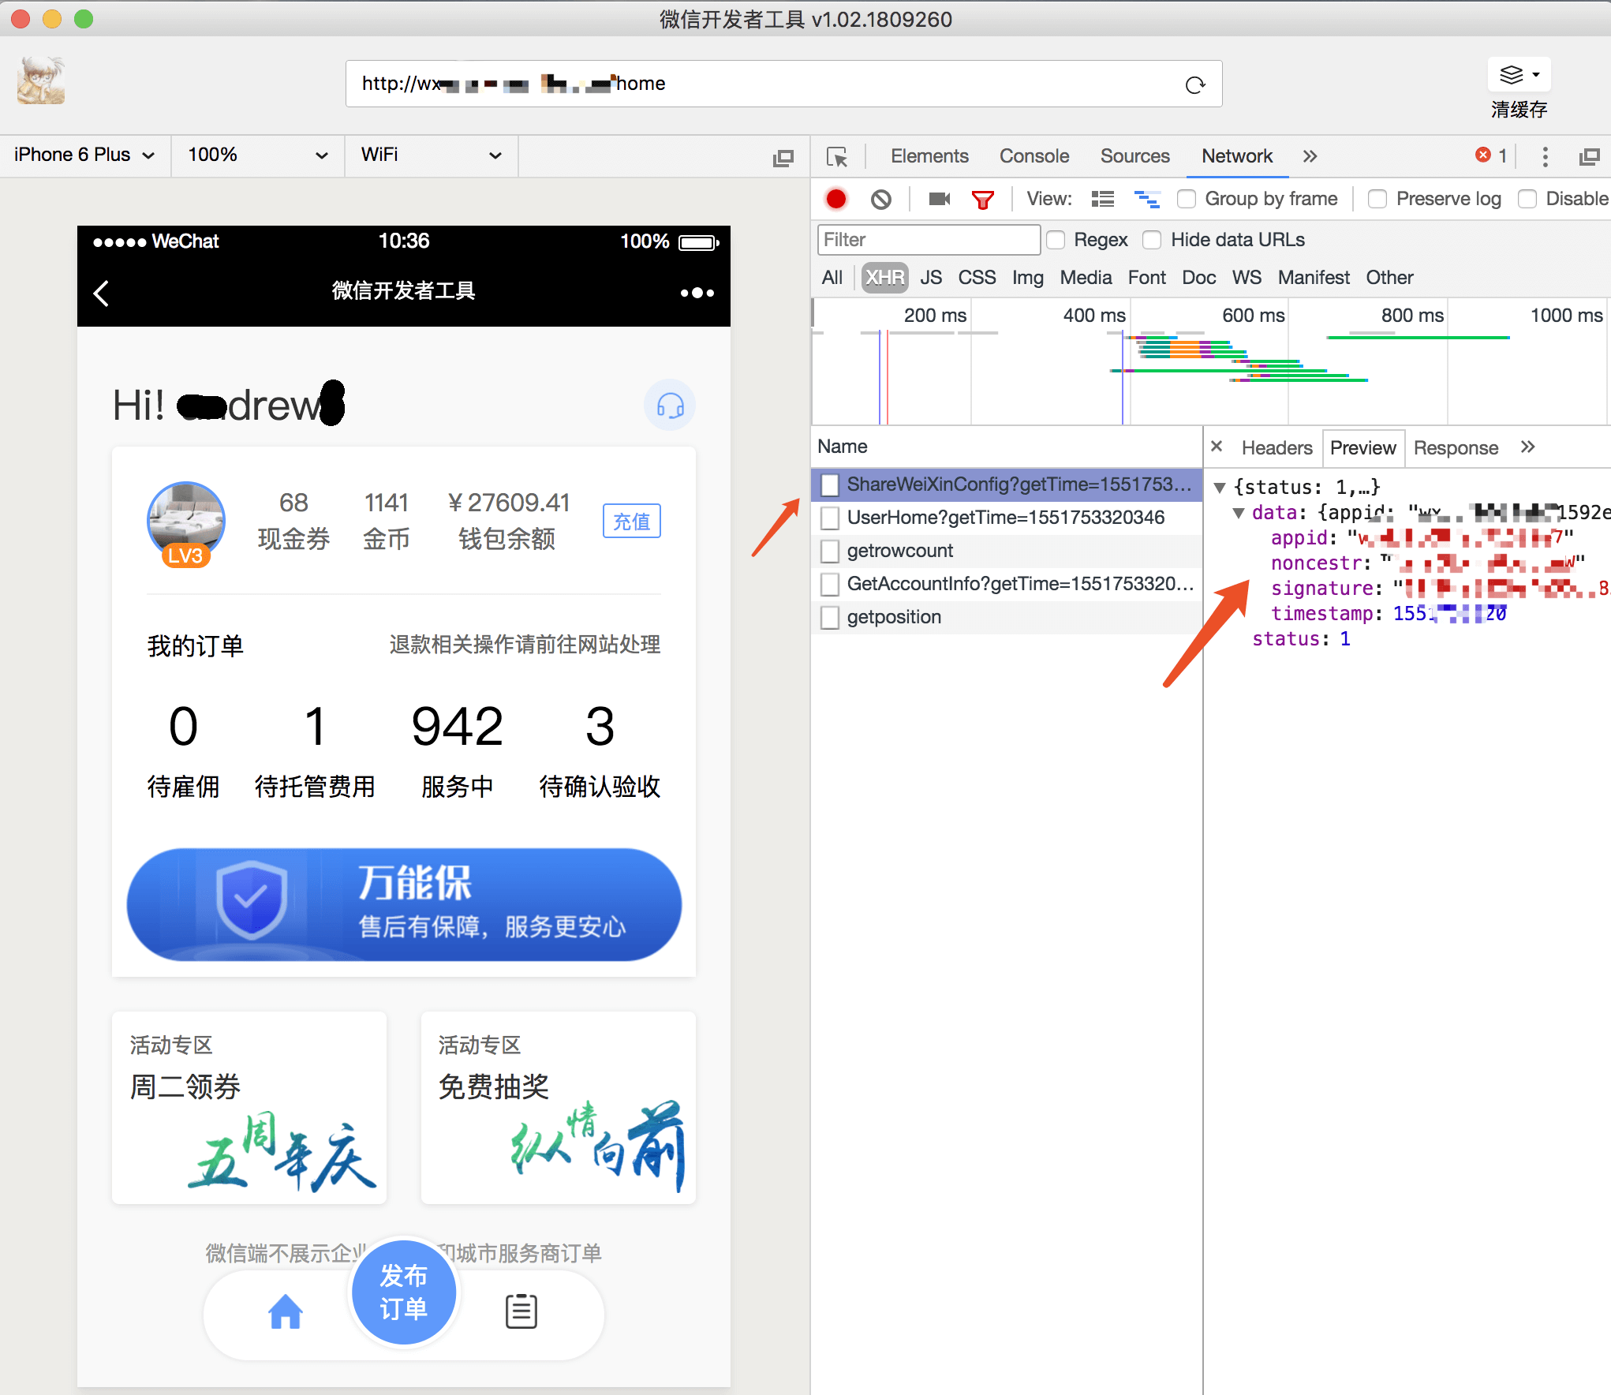This screenshot has height=1395, width=1611.
Task: Enable the Regex filter checkbox
Action: [x=1056, y=240]
